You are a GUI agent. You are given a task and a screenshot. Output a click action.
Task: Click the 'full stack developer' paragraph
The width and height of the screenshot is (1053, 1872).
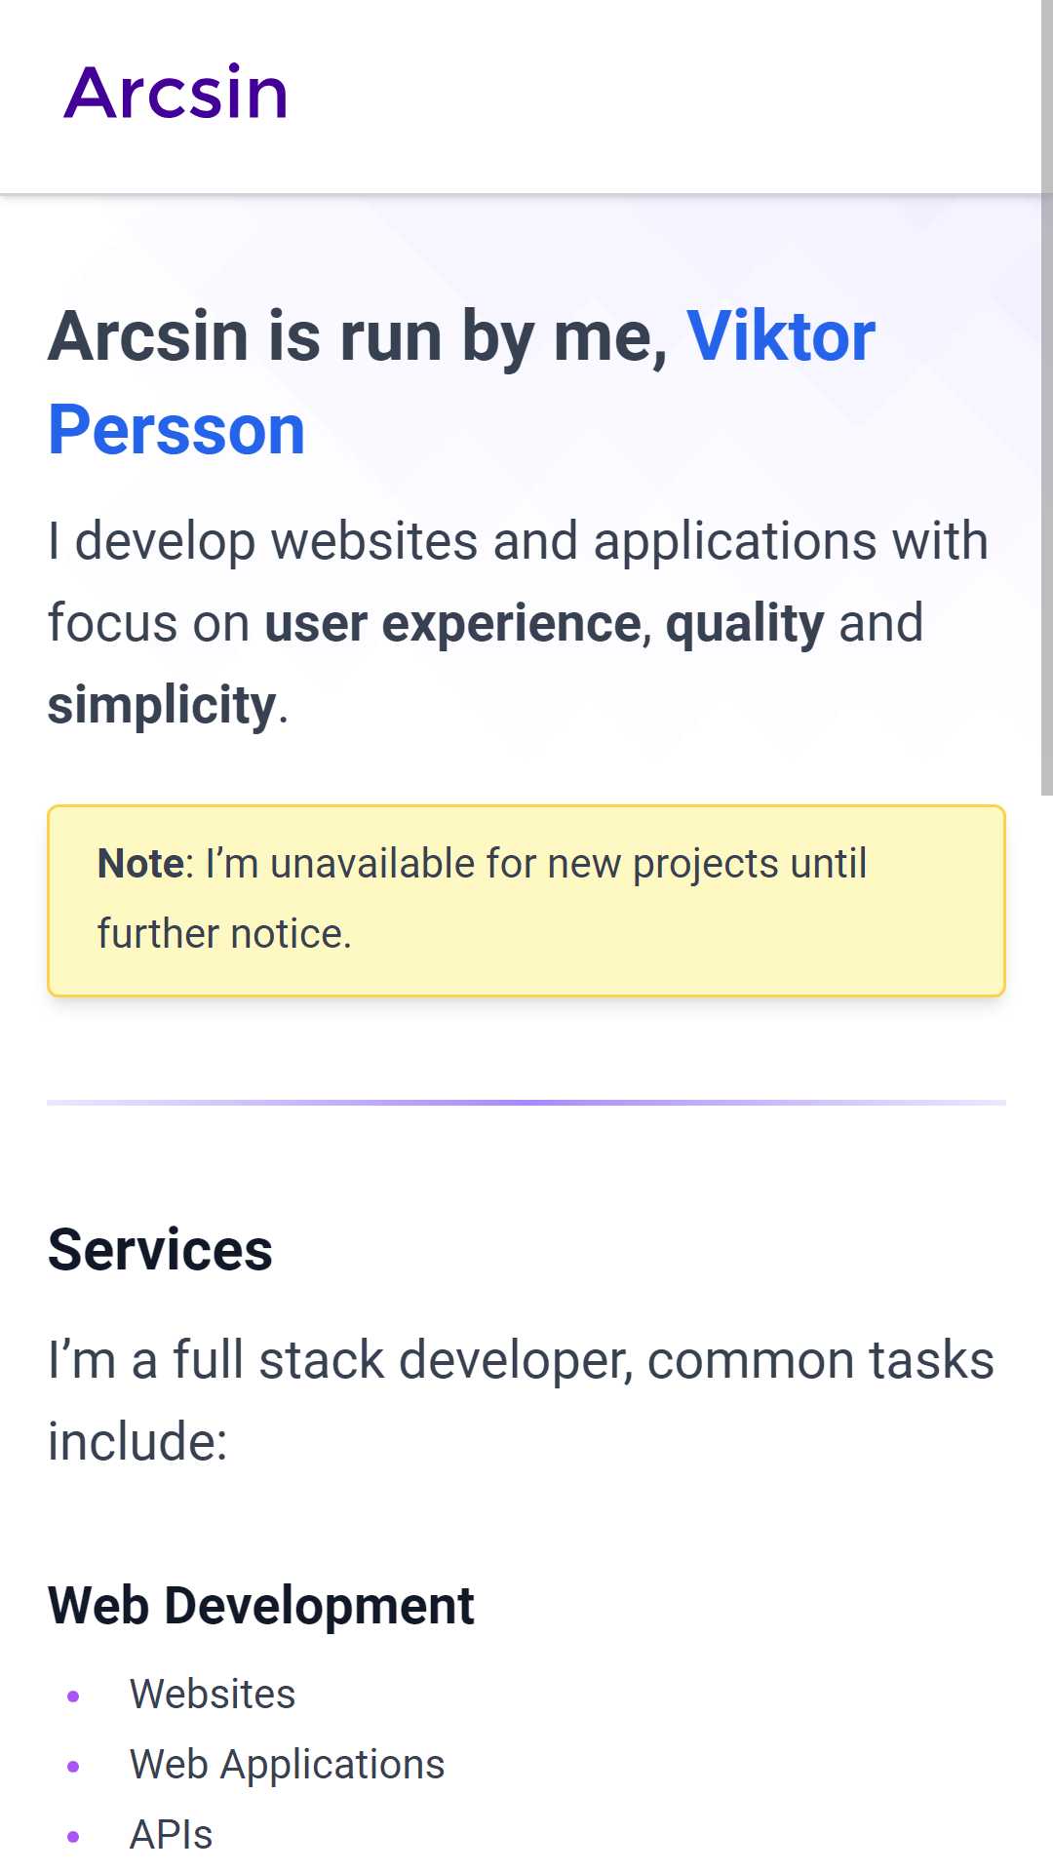(521, 1401)
